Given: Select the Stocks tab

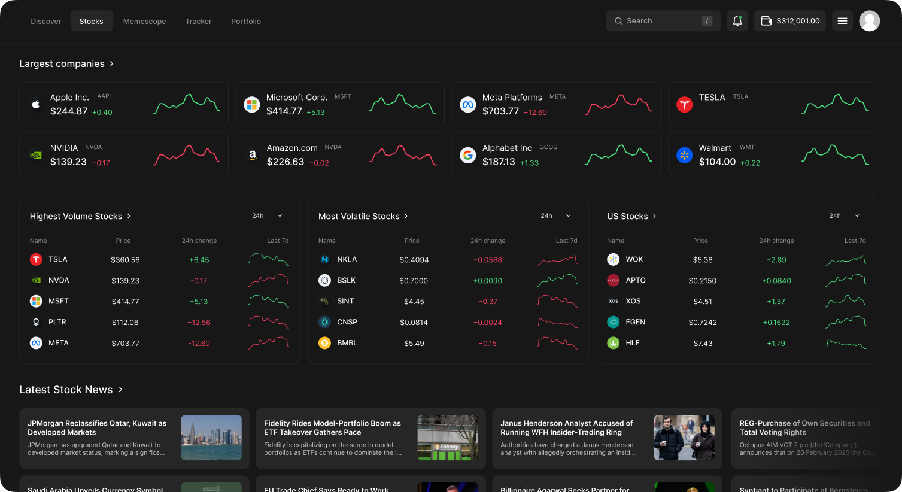Looking at the screenshot, I should [92, 21].
